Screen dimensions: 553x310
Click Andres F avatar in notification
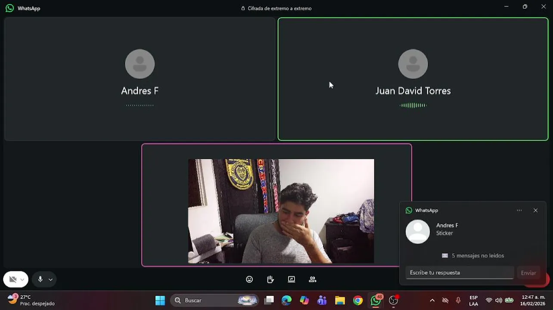click(418, 232)
